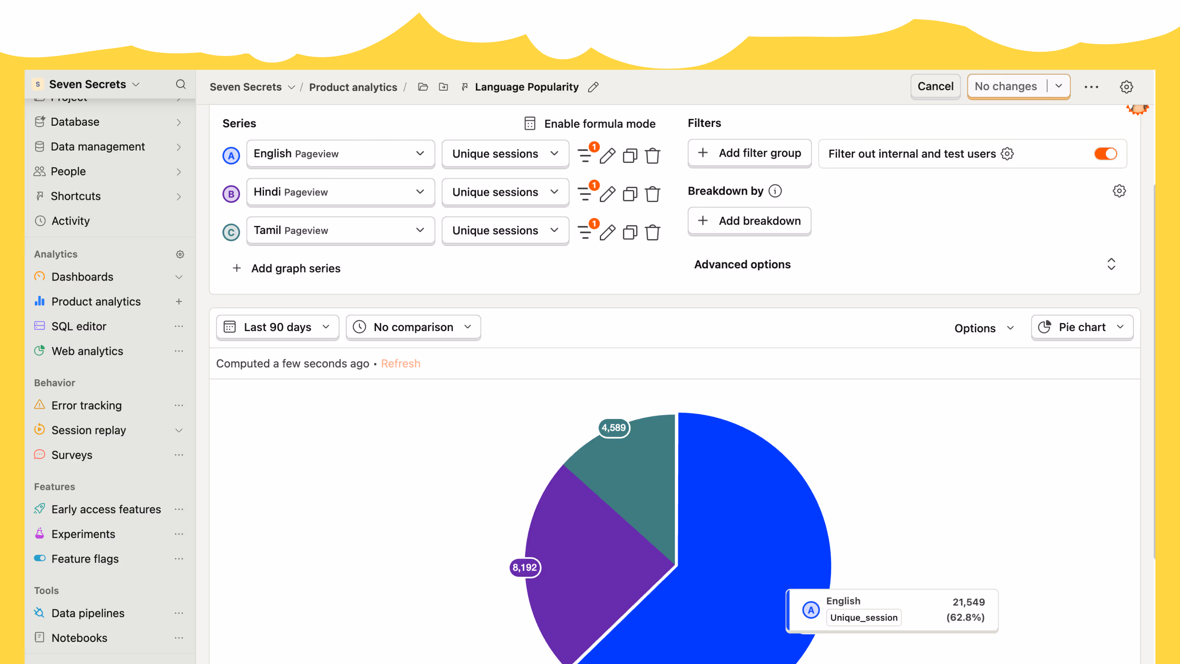Open the Tamil Pageview event dropdown

340,231
